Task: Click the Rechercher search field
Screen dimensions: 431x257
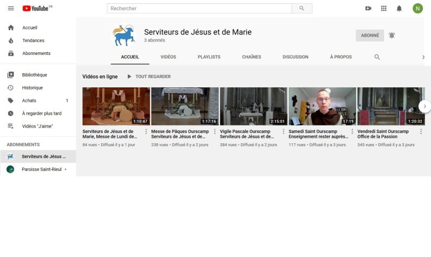Action: 199,9
